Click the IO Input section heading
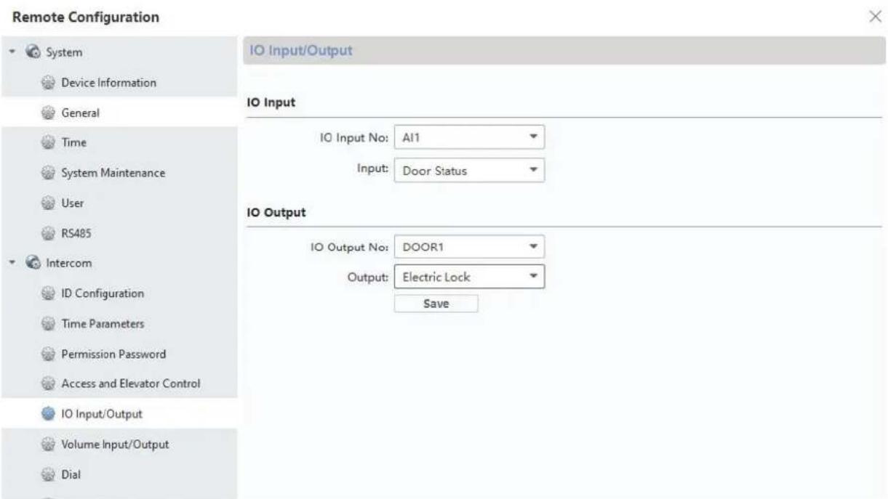This screenshot has width=888, height=499. click(272, 104)
